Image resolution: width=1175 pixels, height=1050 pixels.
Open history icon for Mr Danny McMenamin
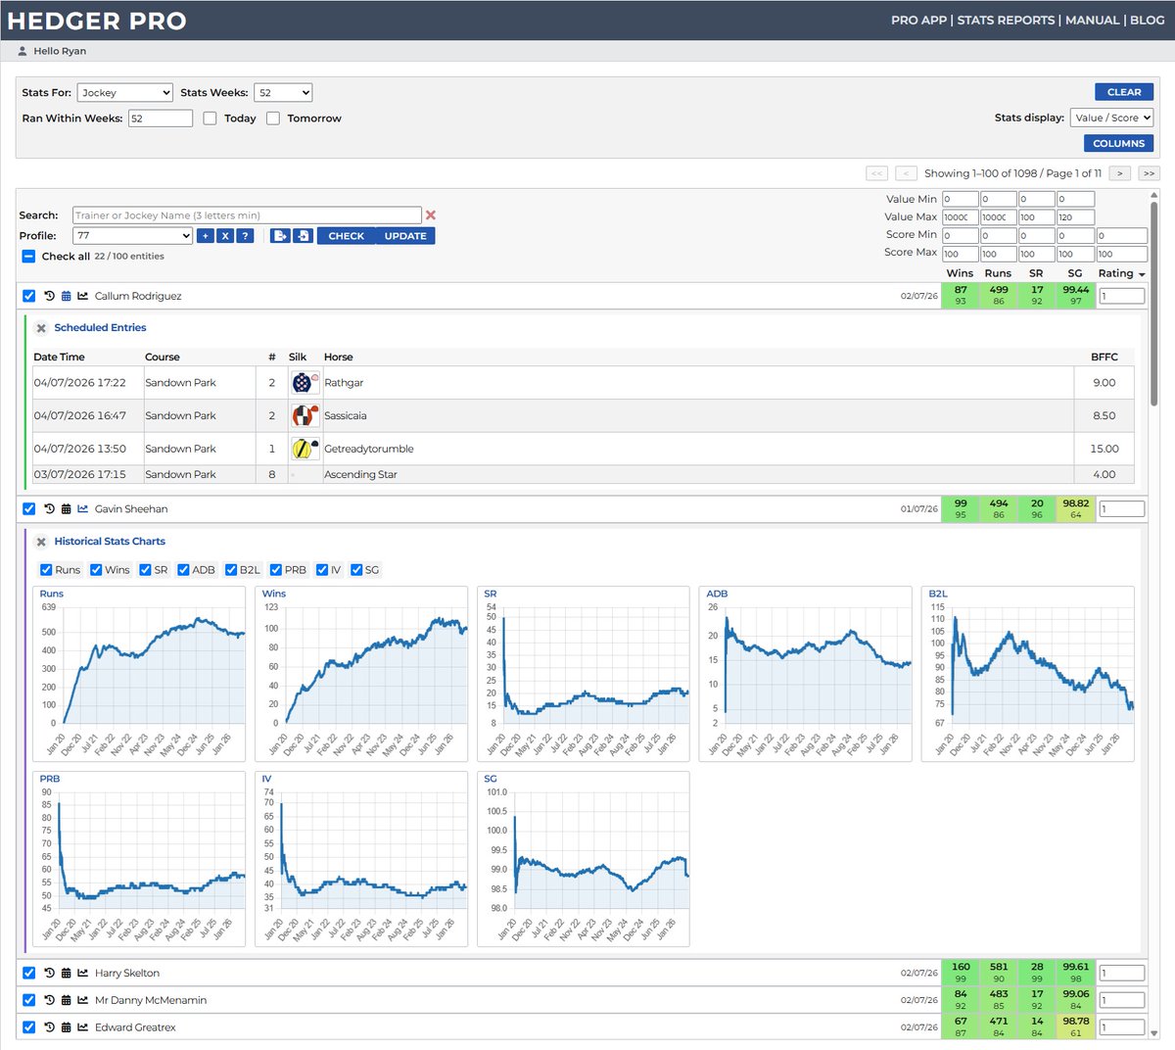(49, 1000)
